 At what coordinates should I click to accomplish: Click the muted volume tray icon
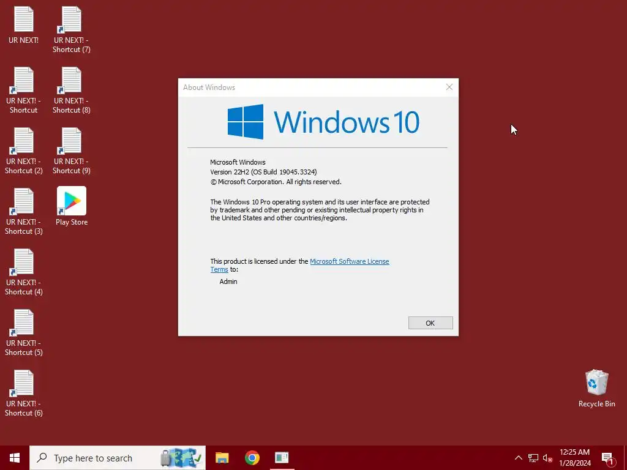point(547,458)
